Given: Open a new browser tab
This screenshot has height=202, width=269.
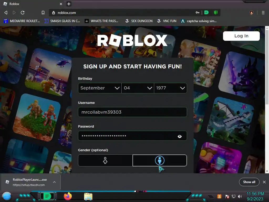Looking at the screenshot, I should pos(69,4).
